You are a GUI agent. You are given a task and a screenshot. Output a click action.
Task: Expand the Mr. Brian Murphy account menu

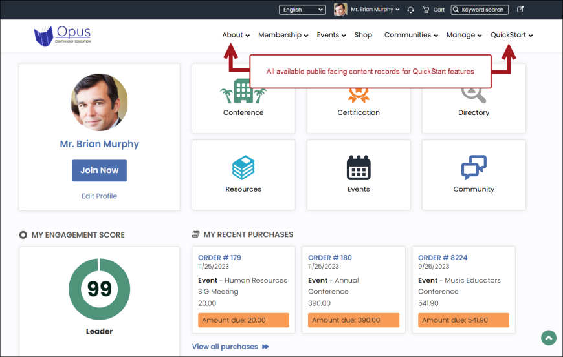point(374,10)
